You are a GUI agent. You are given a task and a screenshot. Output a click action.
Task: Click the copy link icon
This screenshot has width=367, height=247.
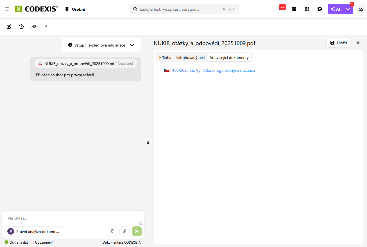[34, 27]
